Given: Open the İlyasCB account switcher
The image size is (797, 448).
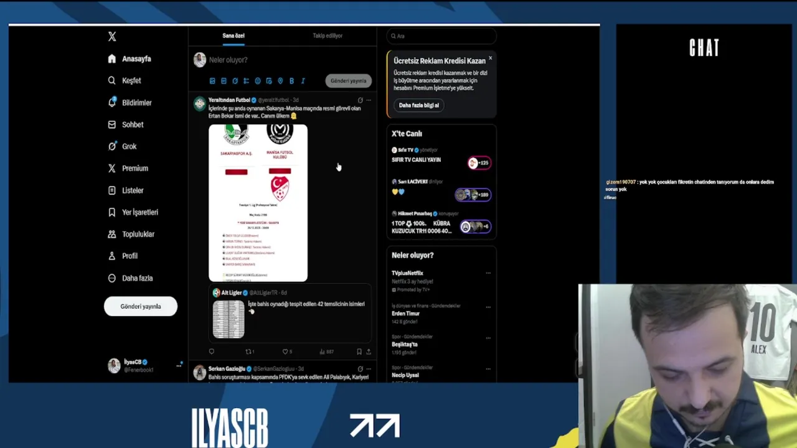Looking at the screenshot, I should [145, 366].
